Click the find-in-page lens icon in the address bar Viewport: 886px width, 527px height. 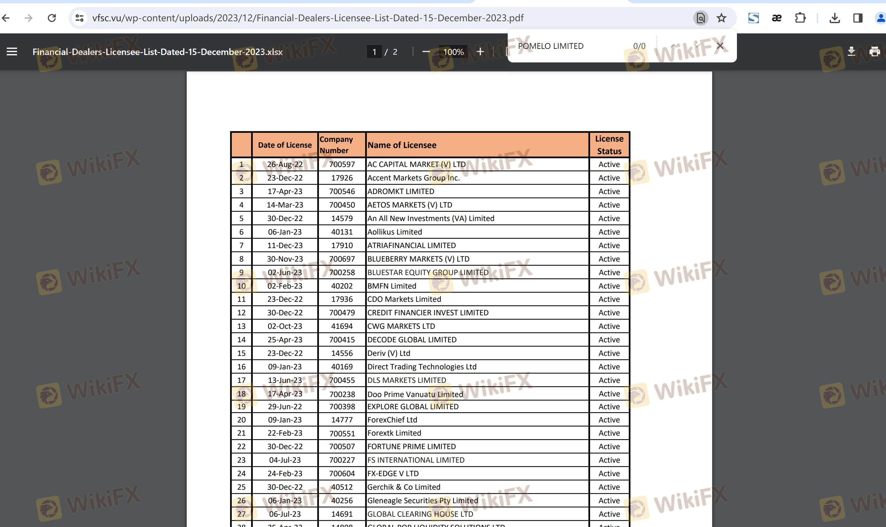pos(701,18)
